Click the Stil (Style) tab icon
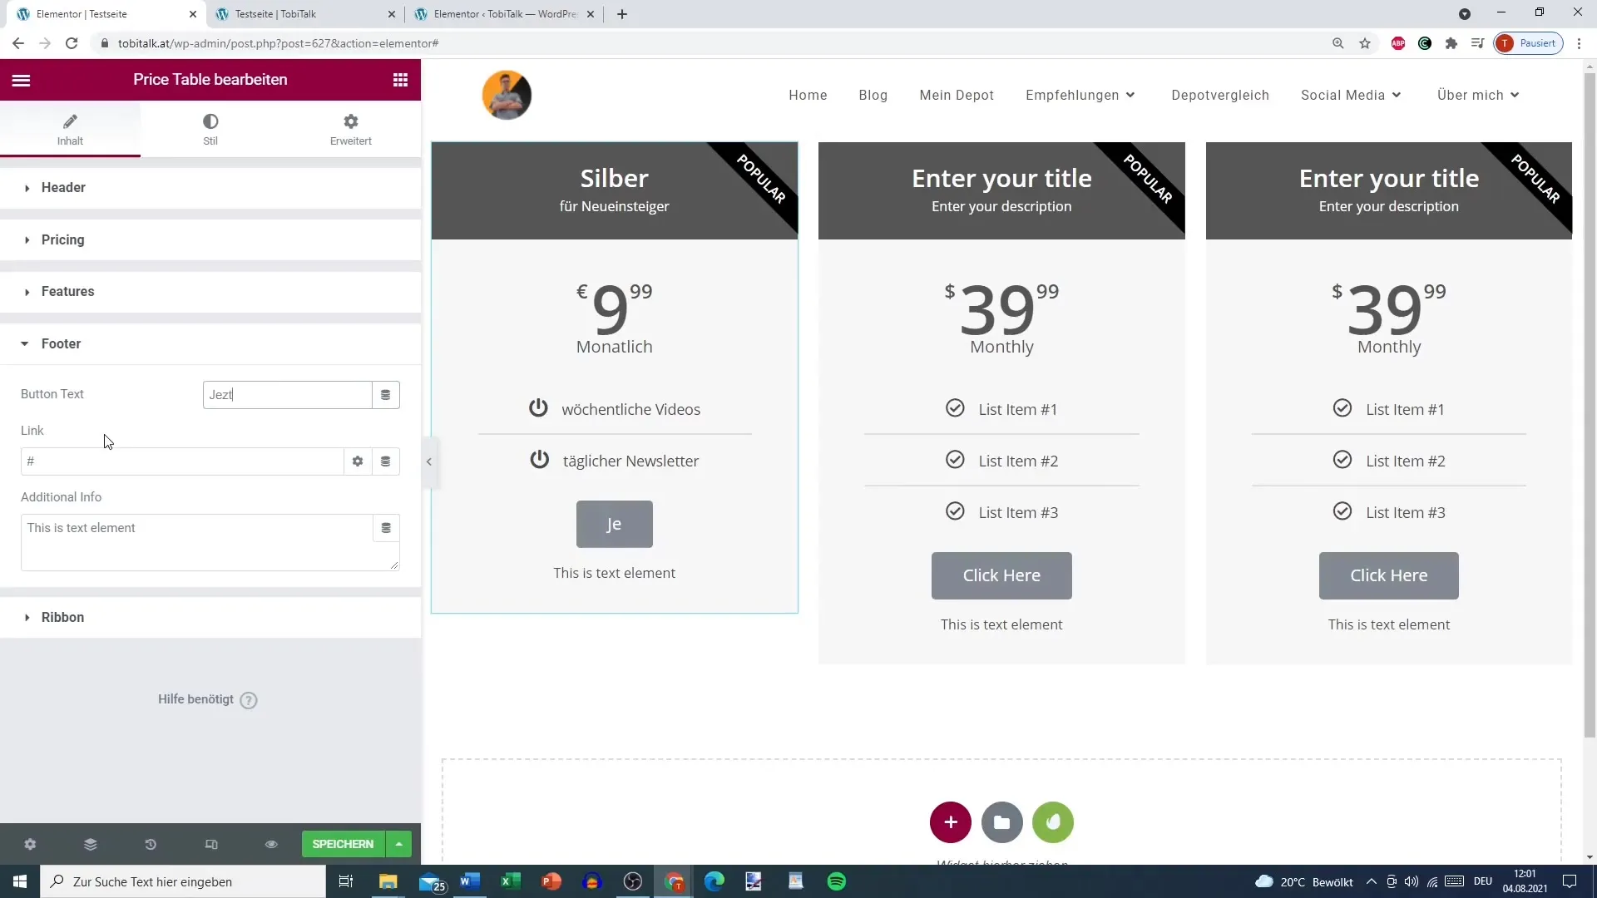Image resolution: width=1597 pixels, height=898 pixels. (210, 128)
